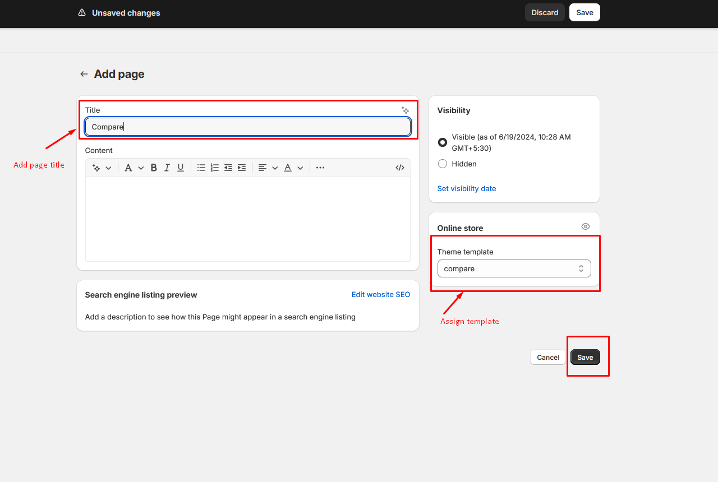Open the more options ellipsis in the toolbar
718x482 pixels.
pyautogui.click(x=320, y=168)
